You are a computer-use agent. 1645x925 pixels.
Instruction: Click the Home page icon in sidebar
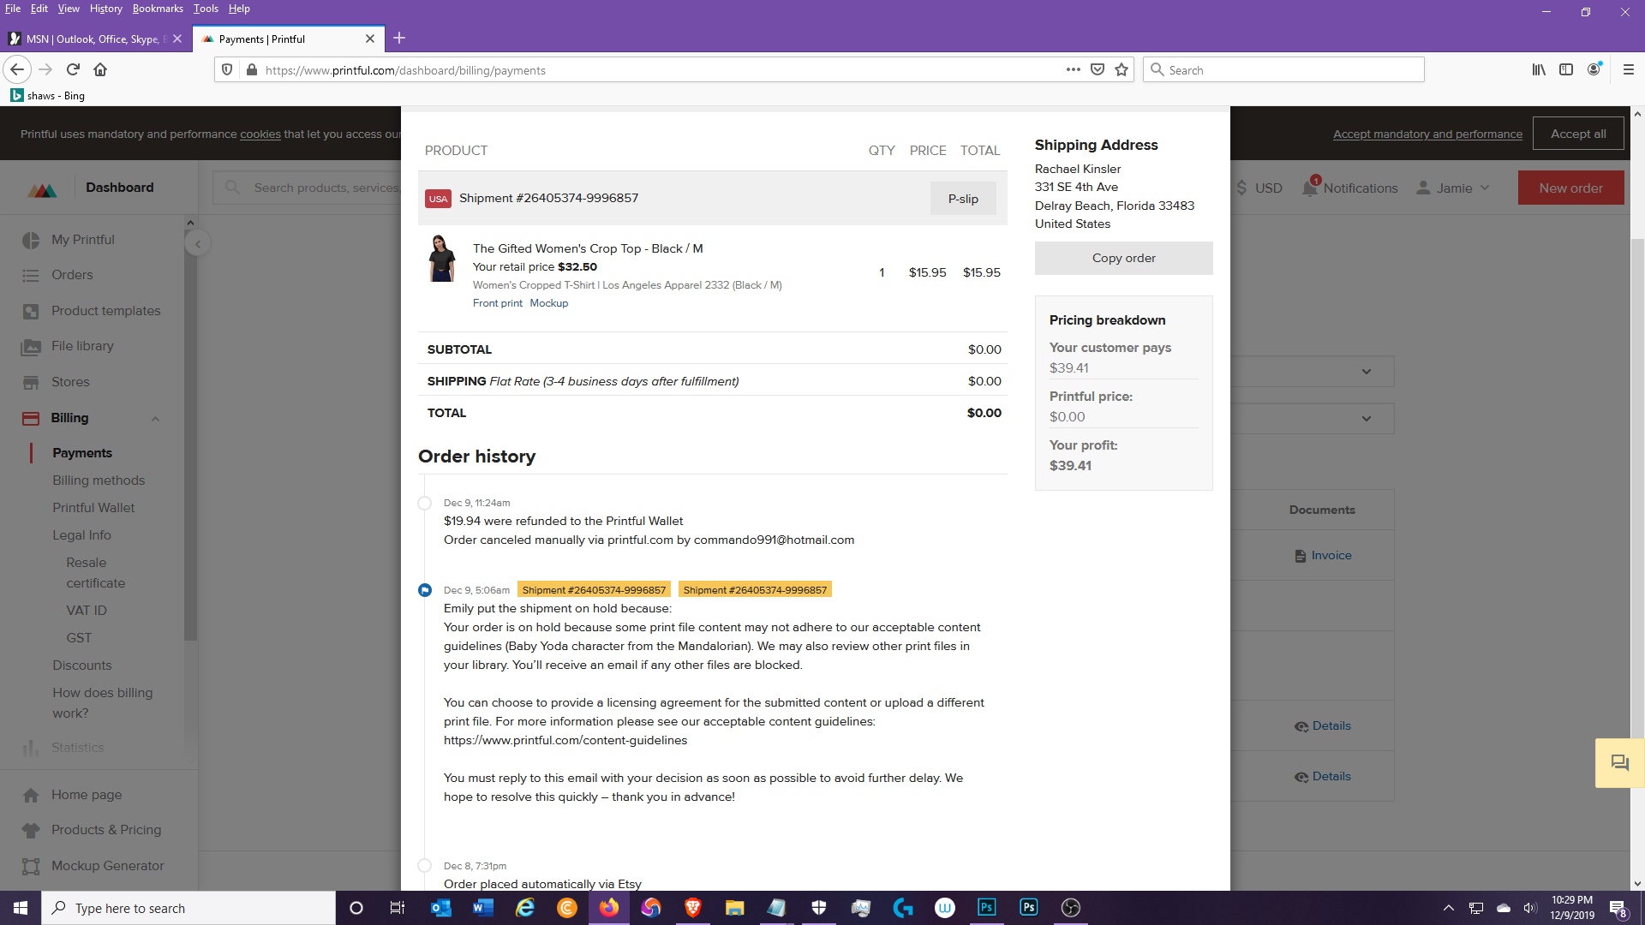click(x=31, y=794)
